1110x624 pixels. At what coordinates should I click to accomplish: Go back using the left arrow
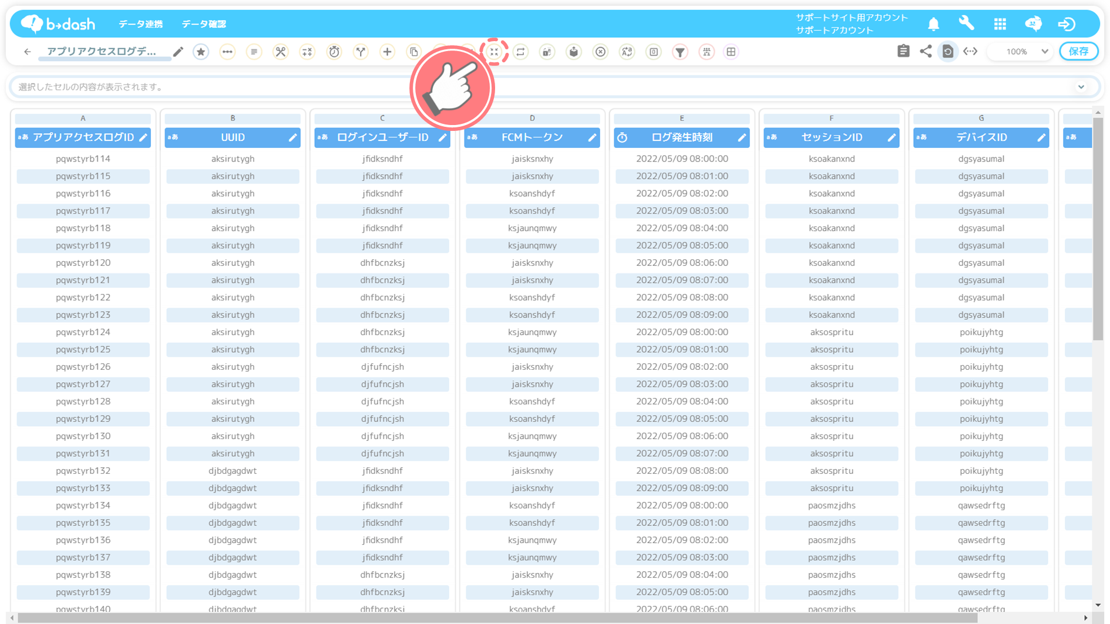pos(27,52)
